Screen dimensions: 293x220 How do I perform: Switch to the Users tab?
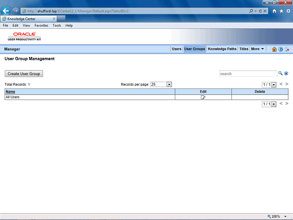coord(176,49)
